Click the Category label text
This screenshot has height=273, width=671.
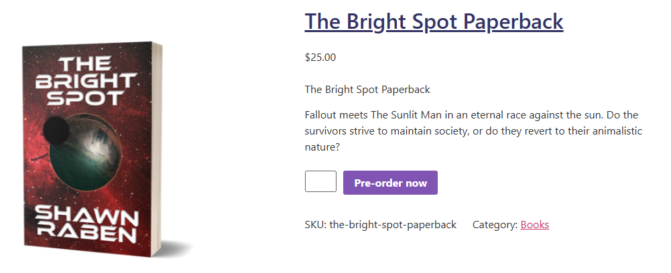coord(495,225)
